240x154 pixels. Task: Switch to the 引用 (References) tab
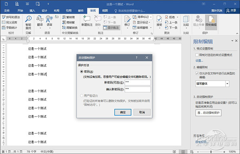pyautogui.click(x=68, y=11)
